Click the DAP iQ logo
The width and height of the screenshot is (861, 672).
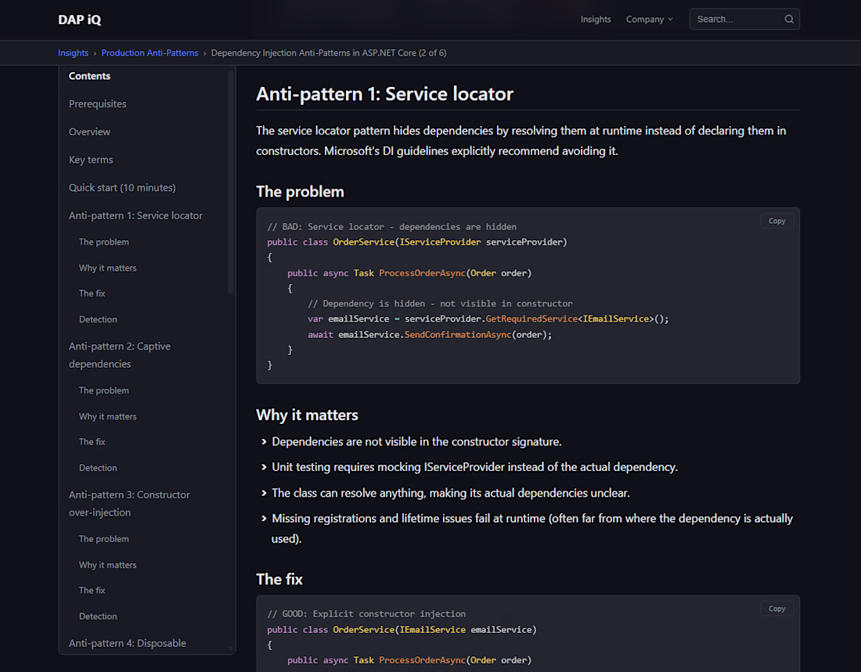coord(79,20)
